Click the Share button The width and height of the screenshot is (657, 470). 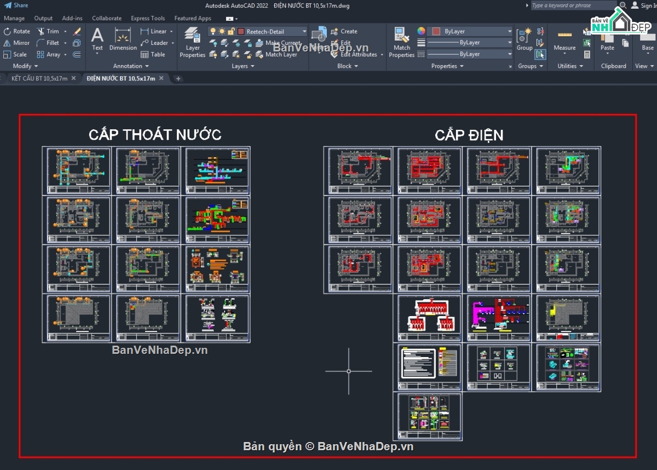16,5
